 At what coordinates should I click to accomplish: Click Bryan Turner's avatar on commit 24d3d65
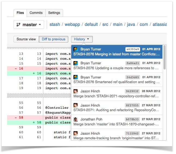[76, 77]
